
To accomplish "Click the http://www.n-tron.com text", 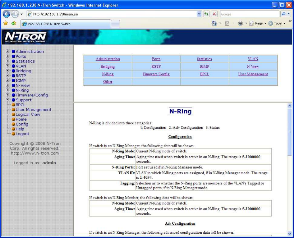I will 35,153.
